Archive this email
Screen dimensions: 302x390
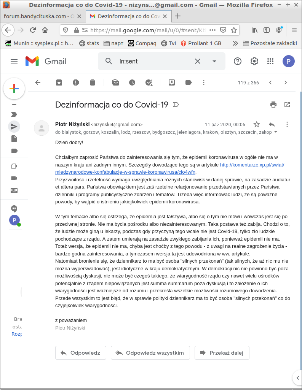coord(59,82)
